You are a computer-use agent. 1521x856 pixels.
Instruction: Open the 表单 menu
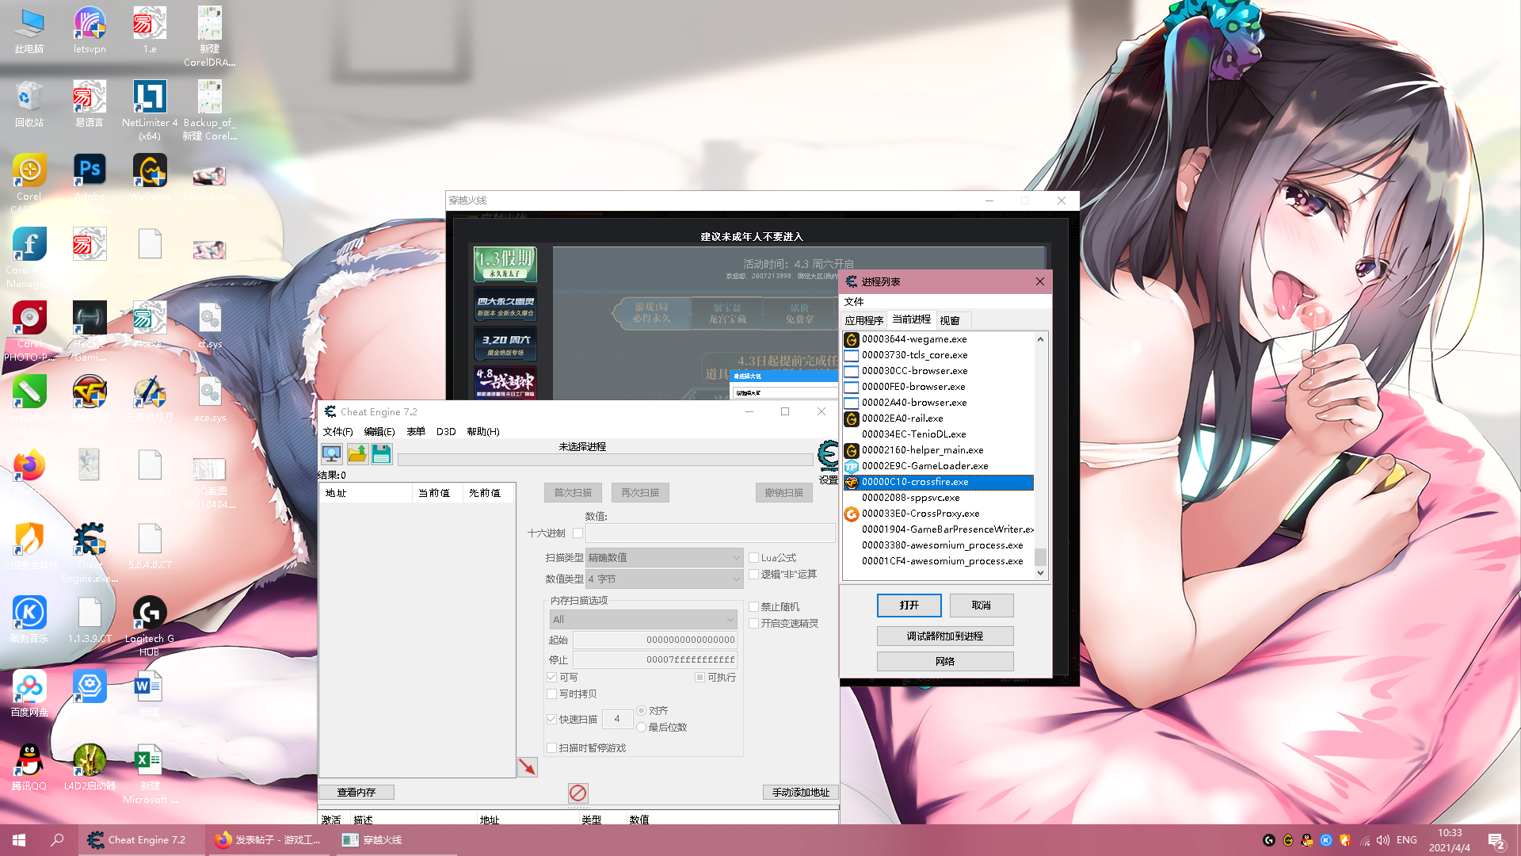click(416, 432)
